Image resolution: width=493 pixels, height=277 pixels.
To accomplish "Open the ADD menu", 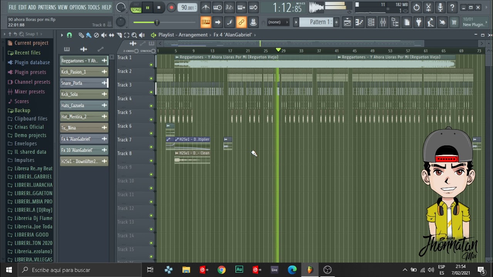I will pyautogui.click(x=32, y=7).
